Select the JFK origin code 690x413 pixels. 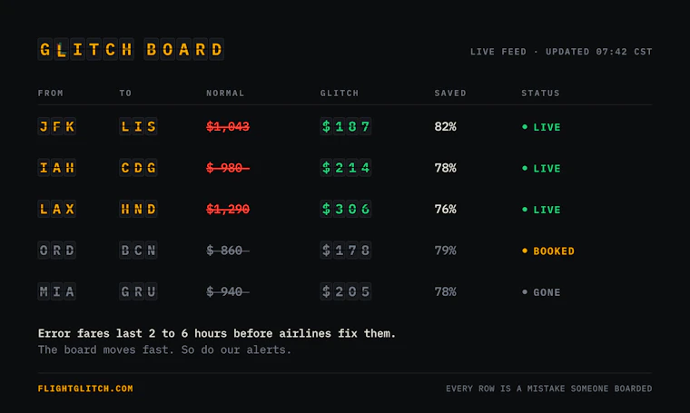pos(57,127)
